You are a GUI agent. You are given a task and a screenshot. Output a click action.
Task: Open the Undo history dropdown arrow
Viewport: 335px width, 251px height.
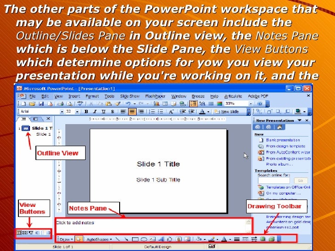click(134, 104)
